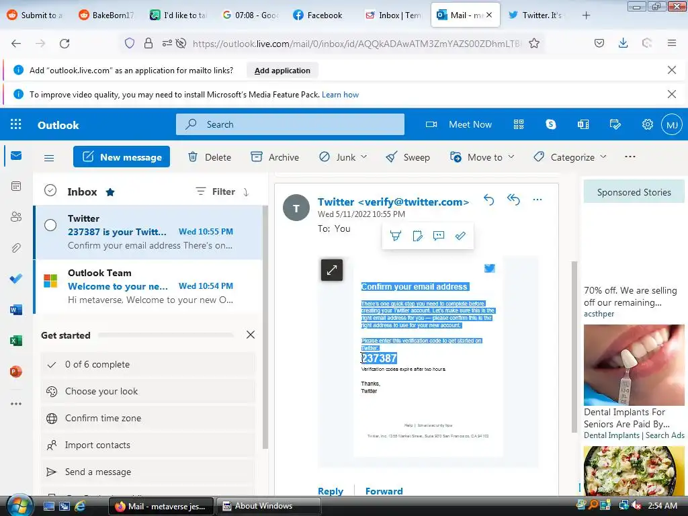Select the Twitter message circle checkbox
The width and height of the screenshot is (688, 516).
tap(50, 225)
